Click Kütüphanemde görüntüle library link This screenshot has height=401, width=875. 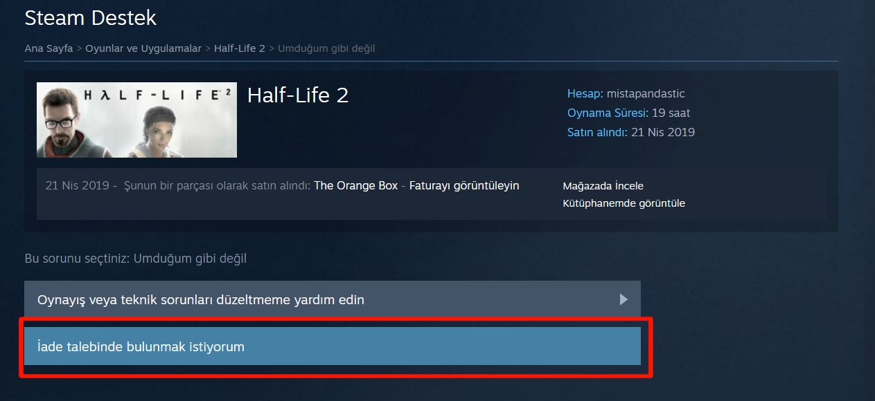point(624,203)
